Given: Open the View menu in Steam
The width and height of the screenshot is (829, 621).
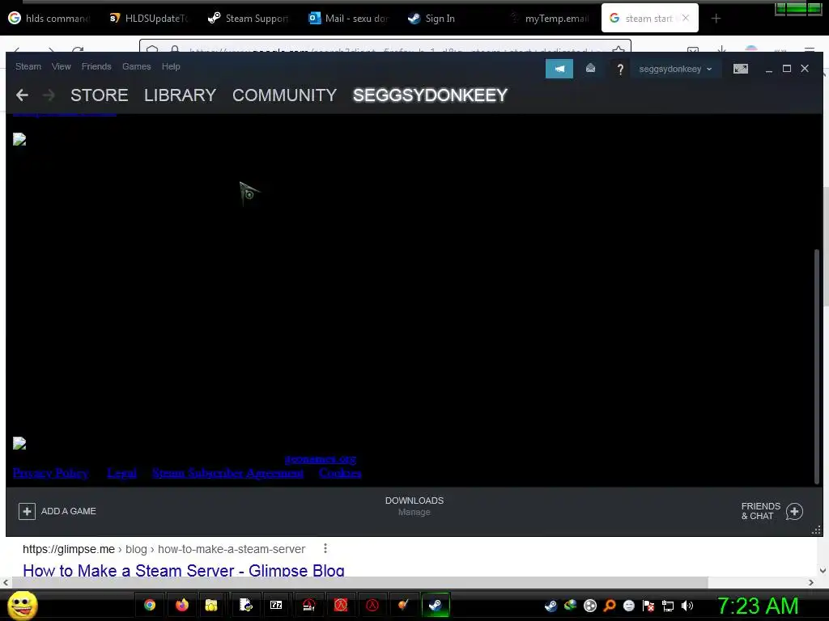Looking at the screenshot, I should click(x=62, y=66).
